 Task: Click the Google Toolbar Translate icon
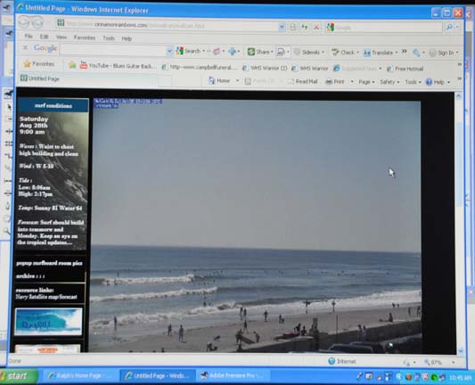click(x=367, y=53)
